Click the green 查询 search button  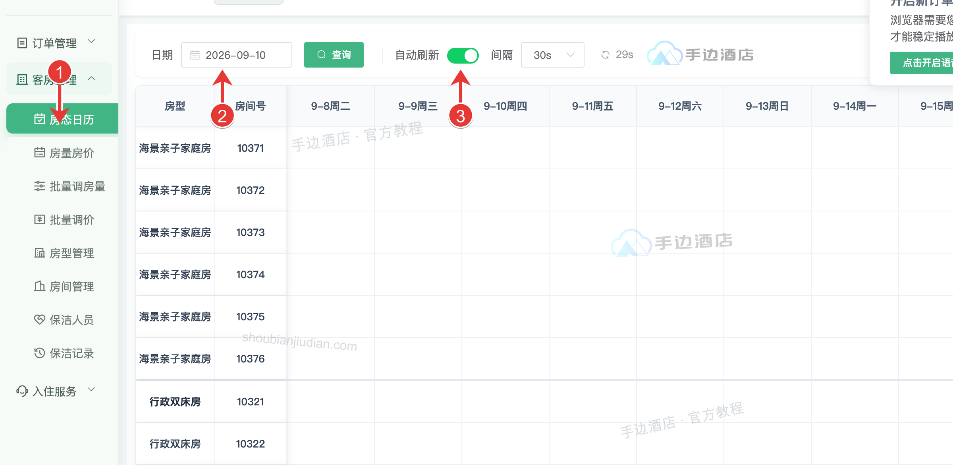click(x=334, y=55)
